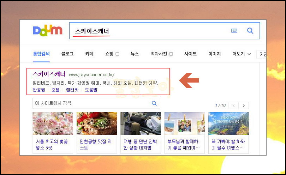Viewport: 286px width, 175px height.
Task: Click 부모님과 함께하기 좋은 해외여 link
Action: (x=184, y=144)
